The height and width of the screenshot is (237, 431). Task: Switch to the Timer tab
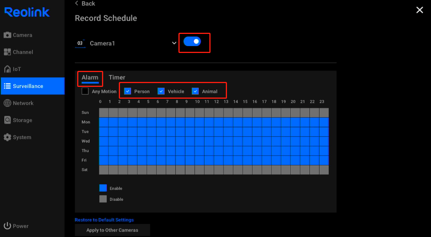pos(117,77)
